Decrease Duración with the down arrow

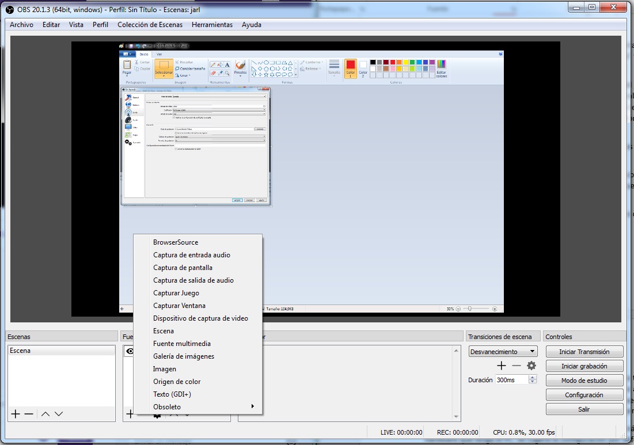[533, 382]
